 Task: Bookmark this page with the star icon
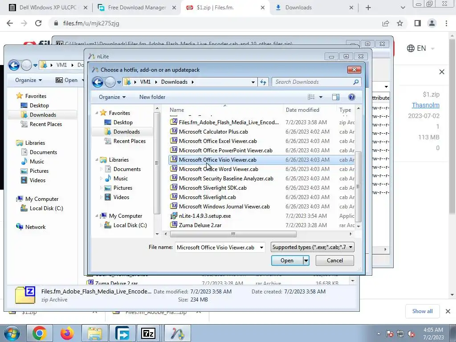coord(400,23)
